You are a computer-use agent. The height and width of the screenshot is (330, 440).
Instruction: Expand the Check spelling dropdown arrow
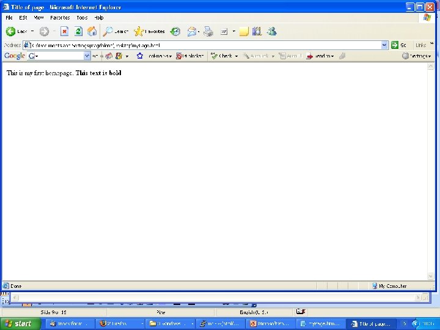point(237,56)
